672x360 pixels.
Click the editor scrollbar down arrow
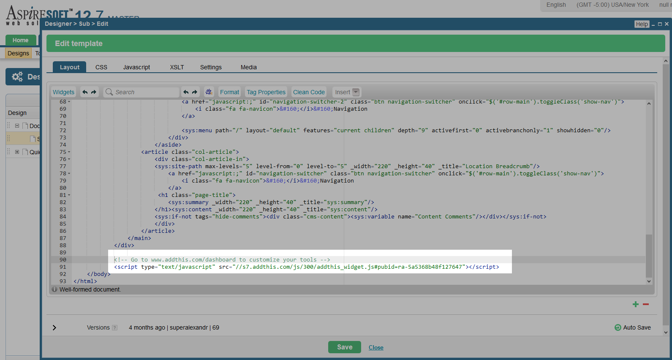coord(649,281)
